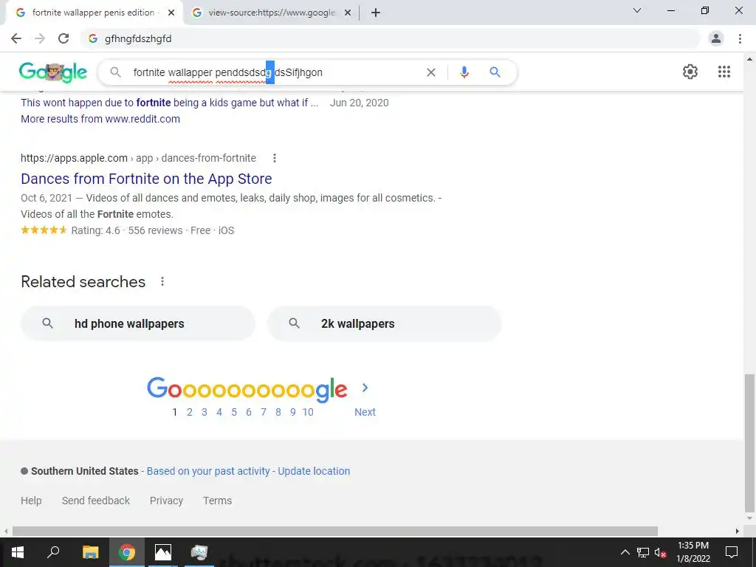The width and height of the screenshot is (756, 567).
Task: Open the Photos app taskbar icon
Action: pyautogui.click(x=163, y=552)
